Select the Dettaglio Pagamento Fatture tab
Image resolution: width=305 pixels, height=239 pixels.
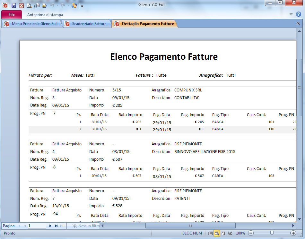[145, 24]
